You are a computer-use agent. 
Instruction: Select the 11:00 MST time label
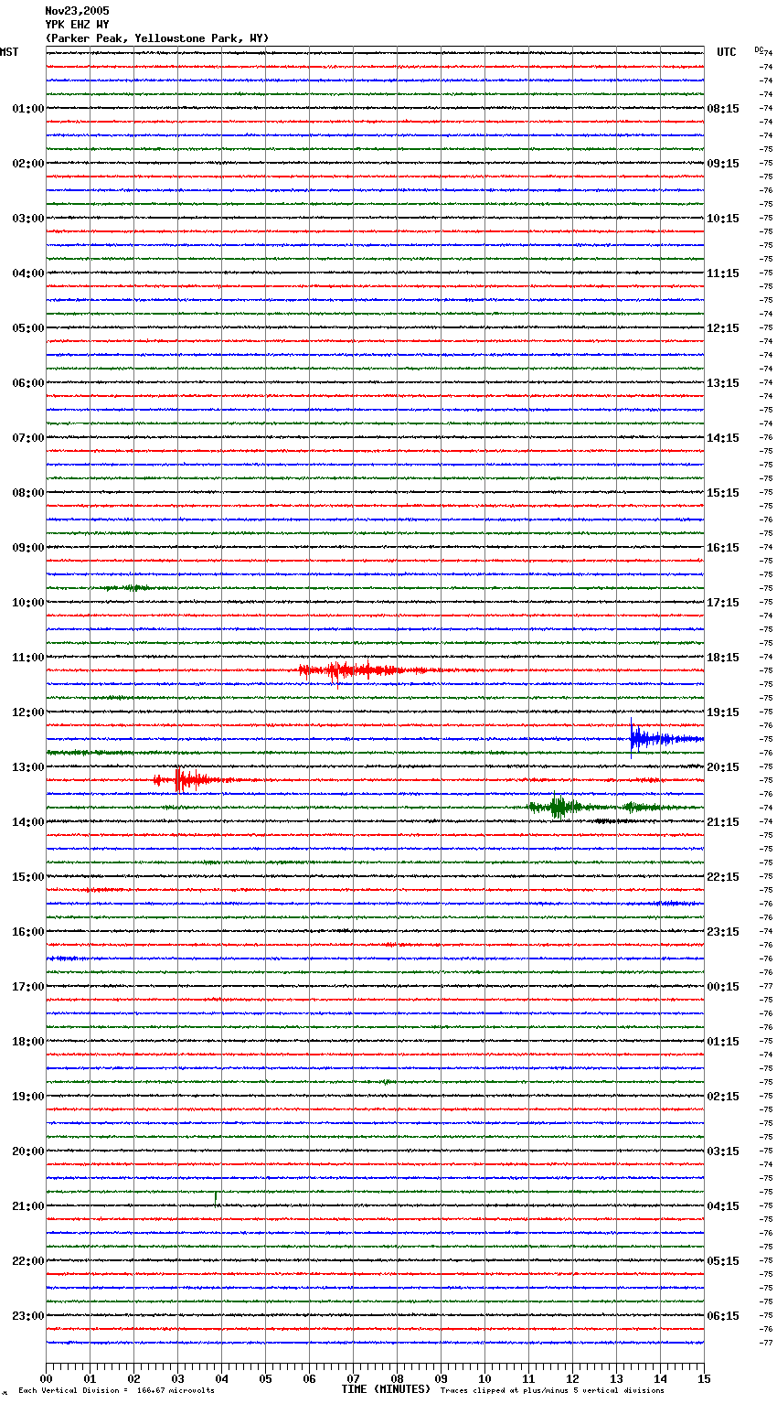pos(28,658)
